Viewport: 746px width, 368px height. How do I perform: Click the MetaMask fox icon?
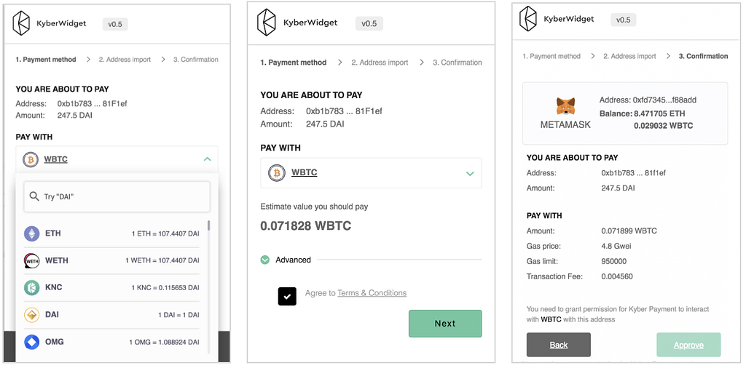coord(565,106)
